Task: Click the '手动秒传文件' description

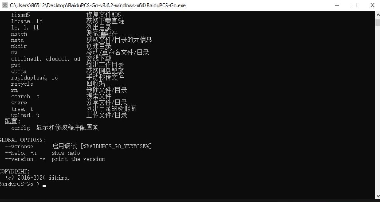Action: [x=105, y=77]
